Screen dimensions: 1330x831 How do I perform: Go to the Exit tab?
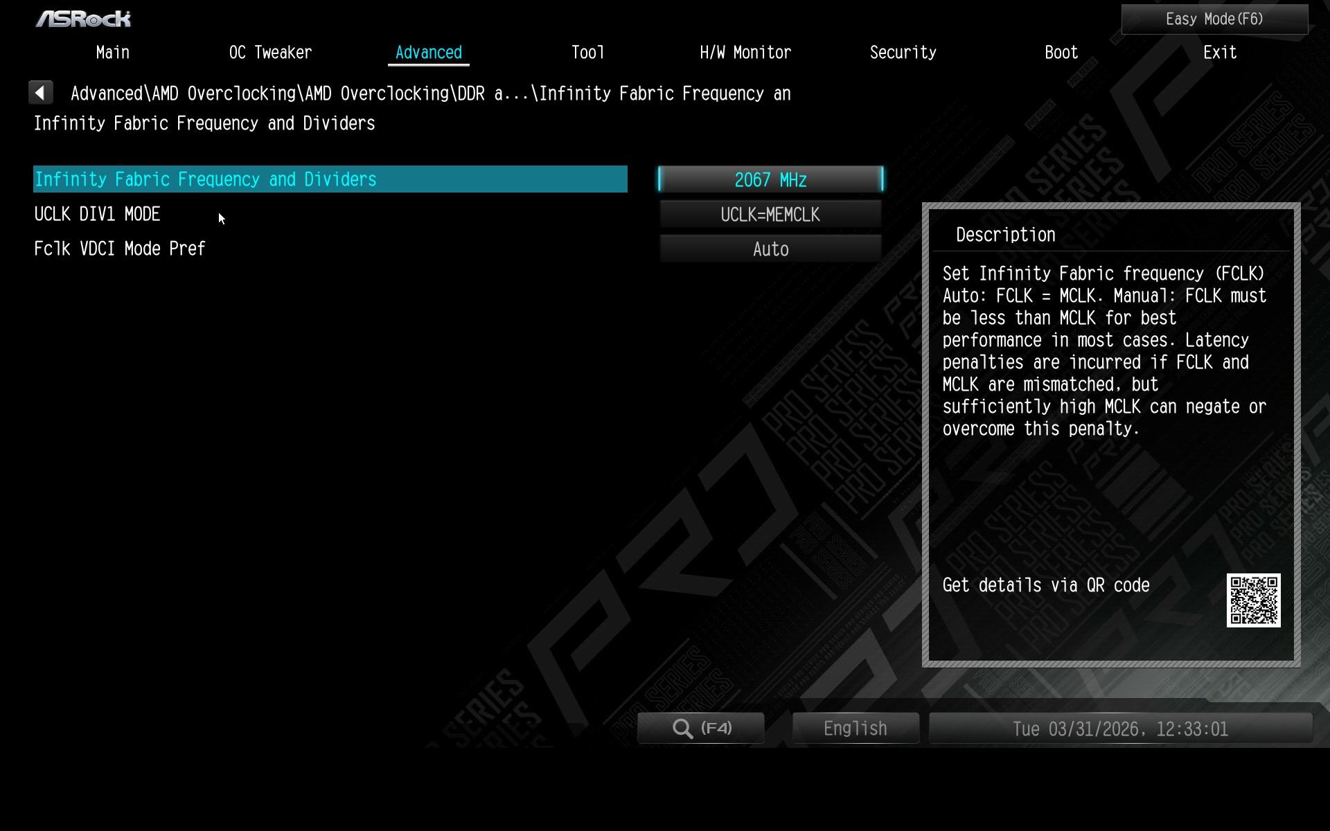[1219, 53]
